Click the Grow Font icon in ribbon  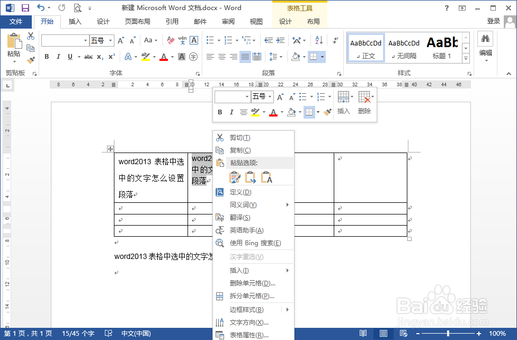click(121, 40)
